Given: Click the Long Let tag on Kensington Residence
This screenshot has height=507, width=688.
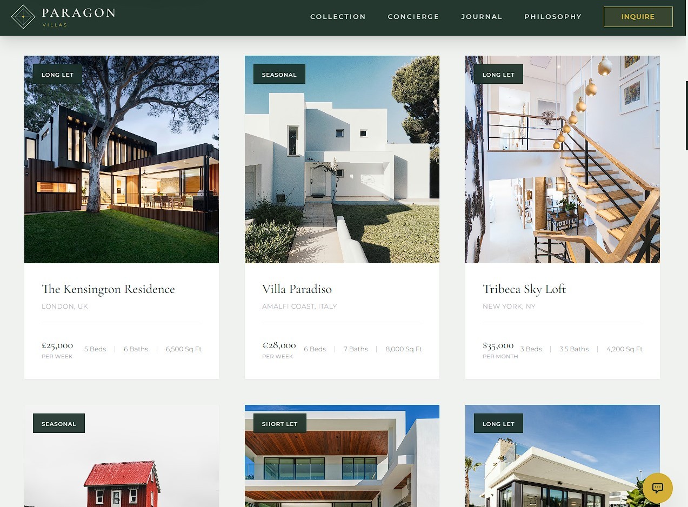Looking at the screenshot, I should point(57,75).
